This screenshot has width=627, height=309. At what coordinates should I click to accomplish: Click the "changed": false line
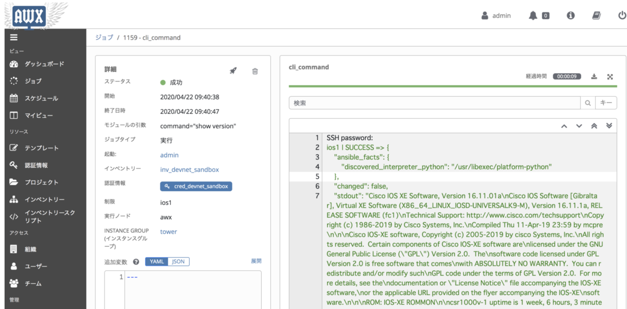coord(361,186)
